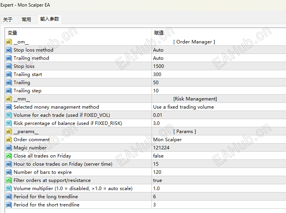Image resolution: width=286 pixels, height=213 pixels.
Task: Click the 赋值 column header
Action: click(x=159, y=33)
